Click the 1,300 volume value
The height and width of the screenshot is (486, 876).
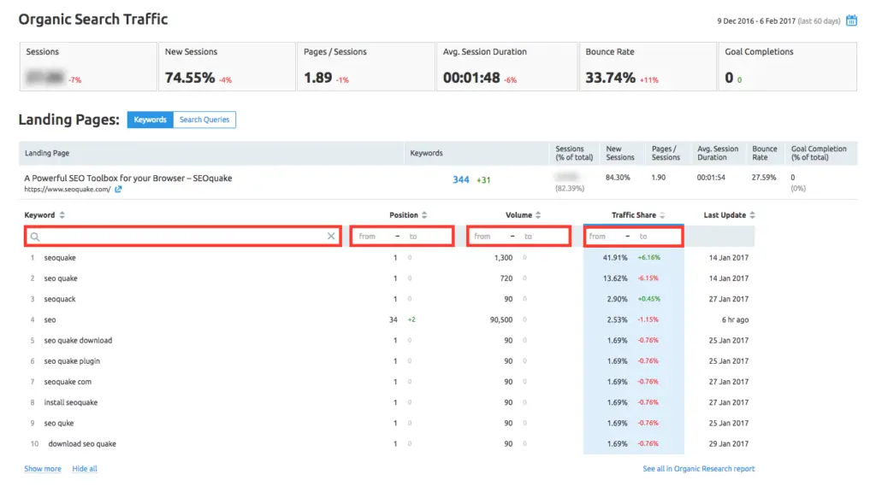tap(503, 258)
